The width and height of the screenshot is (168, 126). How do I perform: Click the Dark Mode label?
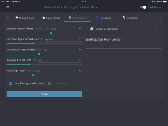[154, 7]
